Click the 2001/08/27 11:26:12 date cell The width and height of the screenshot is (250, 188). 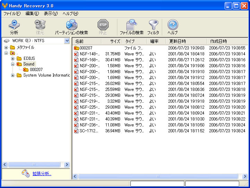click(x=186, y=60)
